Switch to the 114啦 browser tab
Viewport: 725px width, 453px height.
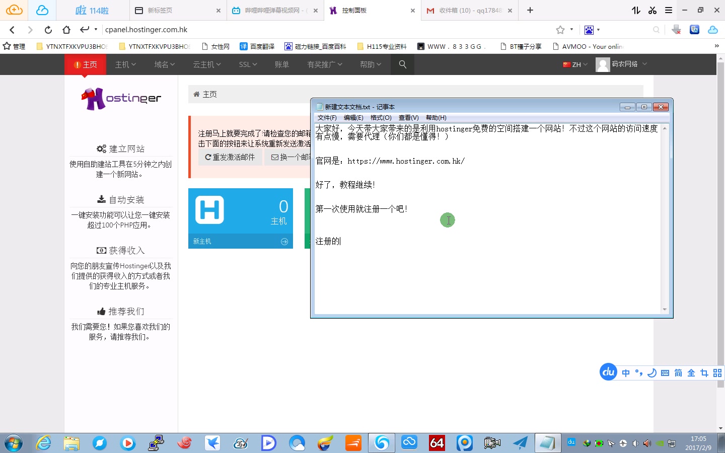coord(92,10)
